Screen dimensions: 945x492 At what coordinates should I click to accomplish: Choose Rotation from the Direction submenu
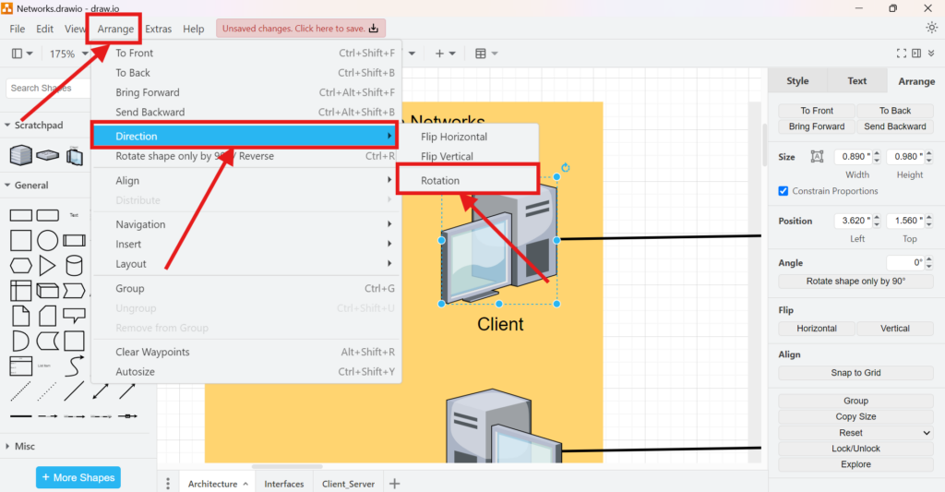coord(467,180)
